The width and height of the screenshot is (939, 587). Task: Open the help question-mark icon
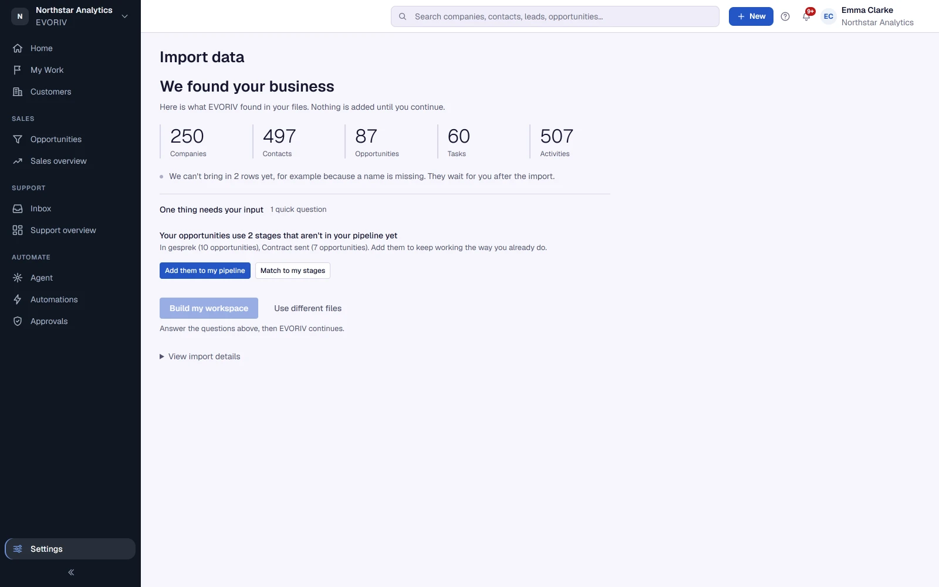pyautogui.click(x=785, y=16)
